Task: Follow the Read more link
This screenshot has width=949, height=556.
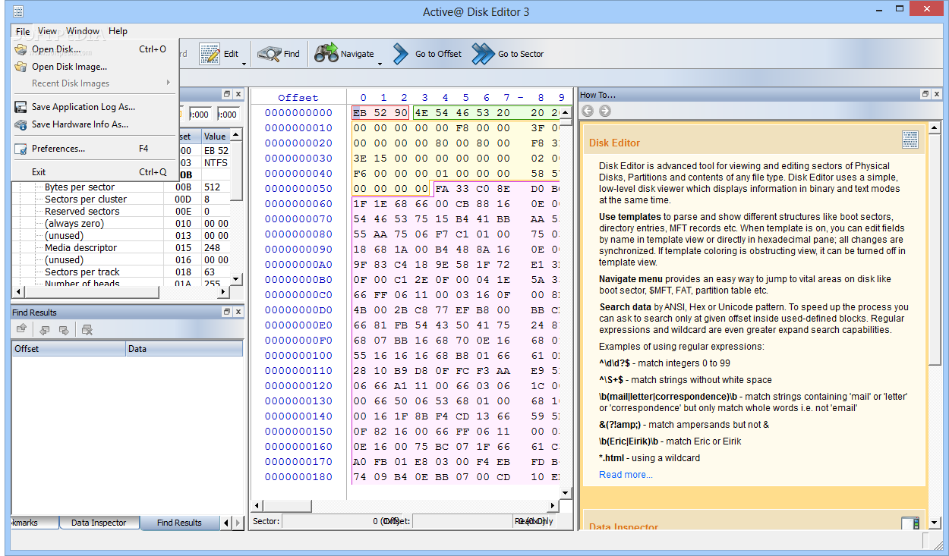Action: coord(626,475)
